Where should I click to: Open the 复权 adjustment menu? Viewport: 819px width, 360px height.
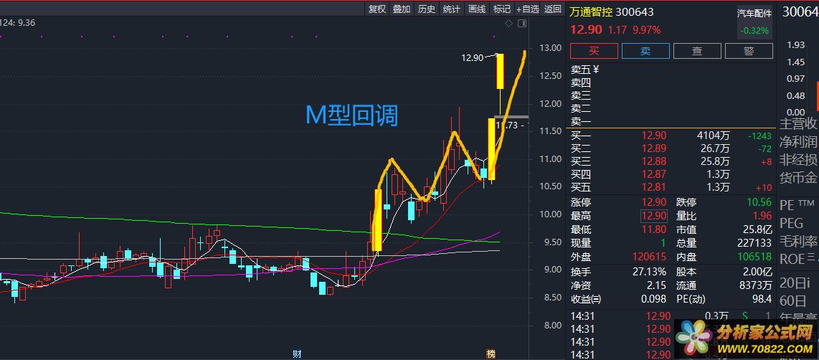(x=377, y=9)
